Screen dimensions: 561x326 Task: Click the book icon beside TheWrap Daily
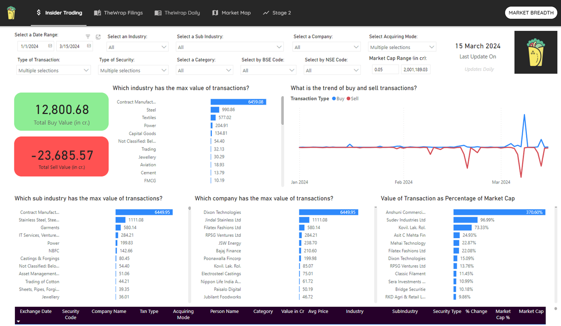pyautogui.click(x=158, y=13)
